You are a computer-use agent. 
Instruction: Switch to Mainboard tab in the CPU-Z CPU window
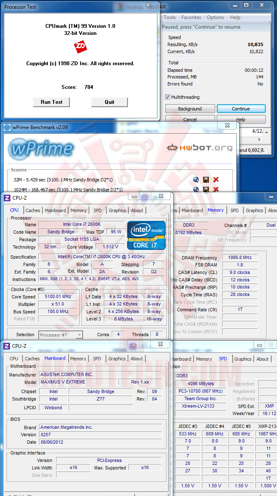tap(55, 210)
